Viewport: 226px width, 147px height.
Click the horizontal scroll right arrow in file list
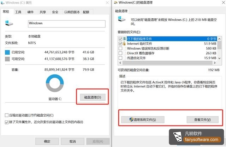[215, 63]
